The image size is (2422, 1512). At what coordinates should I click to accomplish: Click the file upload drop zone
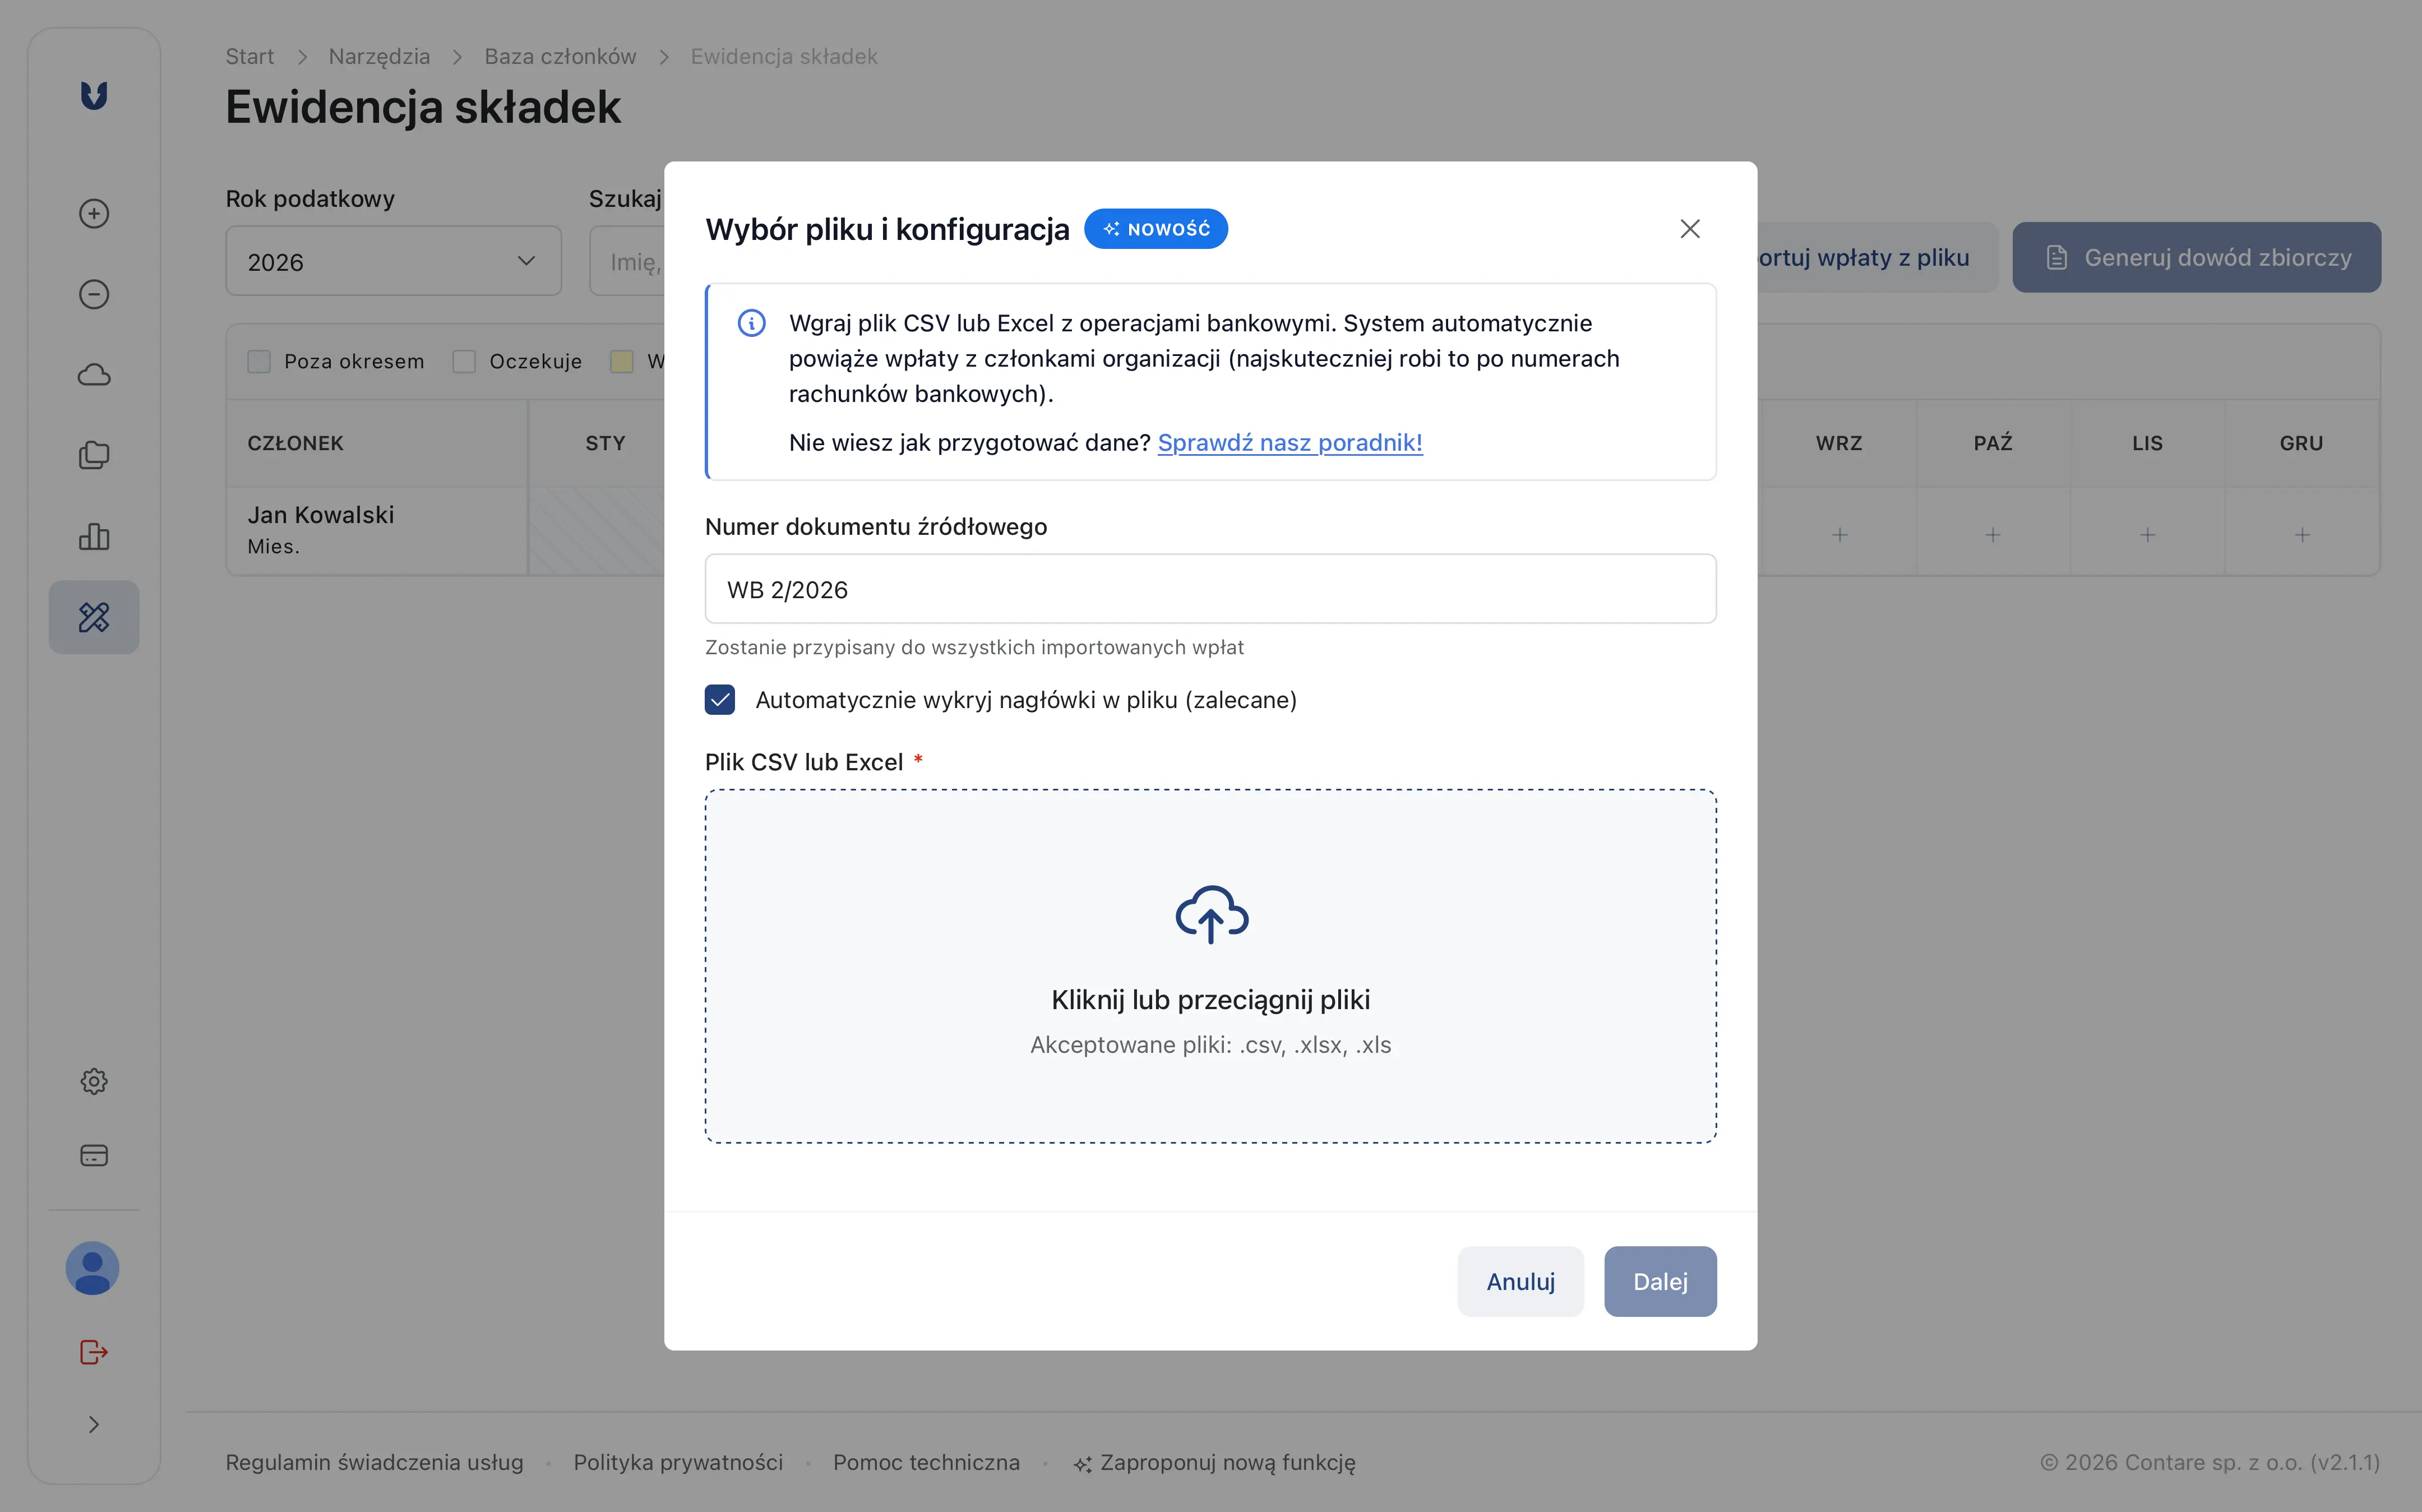(1210, 965)
